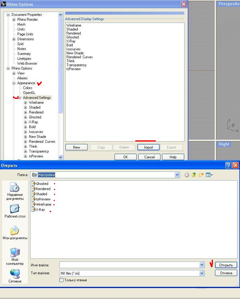Click the Right viewport title
Image resolution: width=240 pixels, height=299 pixels.
(224, 144)
